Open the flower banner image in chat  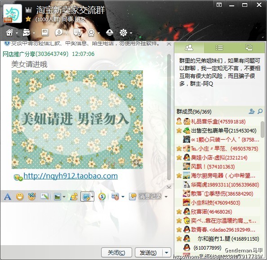[x=77, y=119]
